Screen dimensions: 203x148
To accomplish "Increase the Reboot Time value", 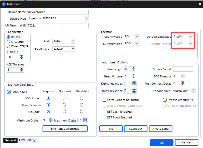I will tap(194, 90).
